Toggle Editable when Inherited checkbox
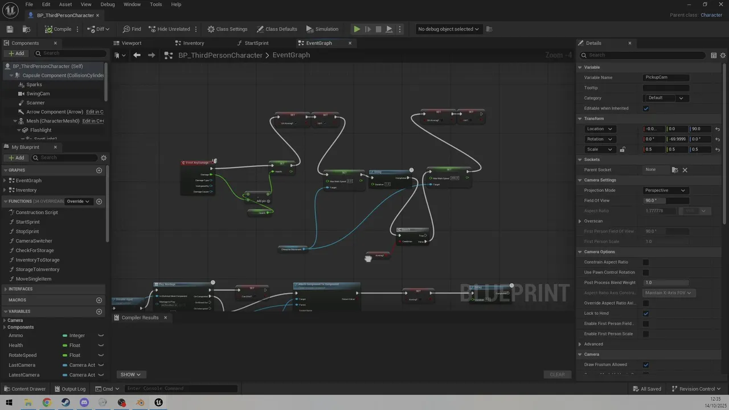The height and width of the screenshot is (410, 729). (646, 108)
